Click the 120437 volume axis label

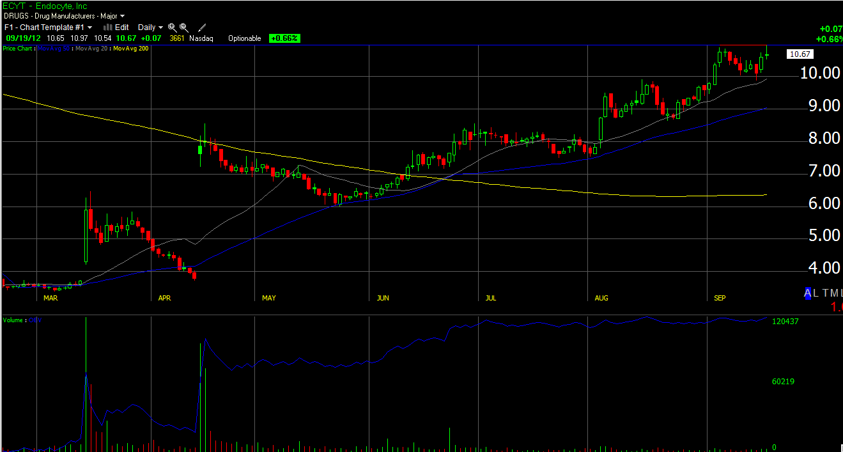pos(785,321)
